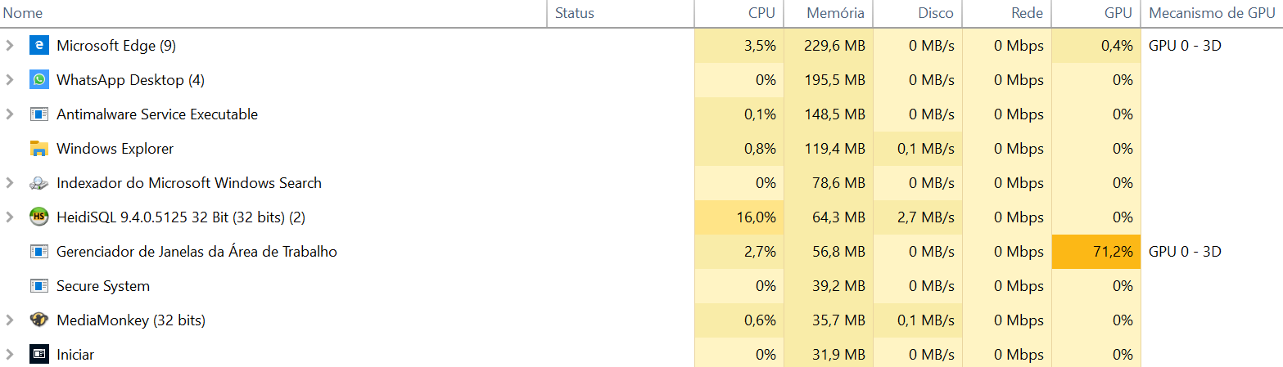
Task: Click the HeidiSQL application icon
Action: tap(38, 217)
